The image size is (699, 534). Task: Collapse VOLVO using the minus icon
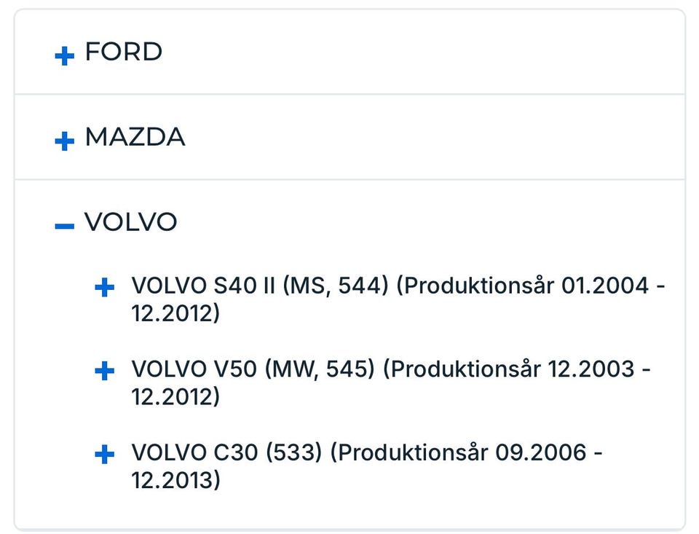tap(65, 226)
